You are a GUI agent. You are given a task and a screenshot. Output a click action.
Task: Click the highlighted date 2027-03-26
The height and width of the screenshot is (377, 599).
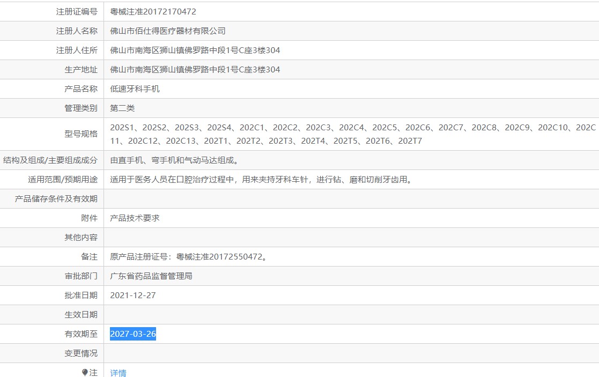pos(133,334)
